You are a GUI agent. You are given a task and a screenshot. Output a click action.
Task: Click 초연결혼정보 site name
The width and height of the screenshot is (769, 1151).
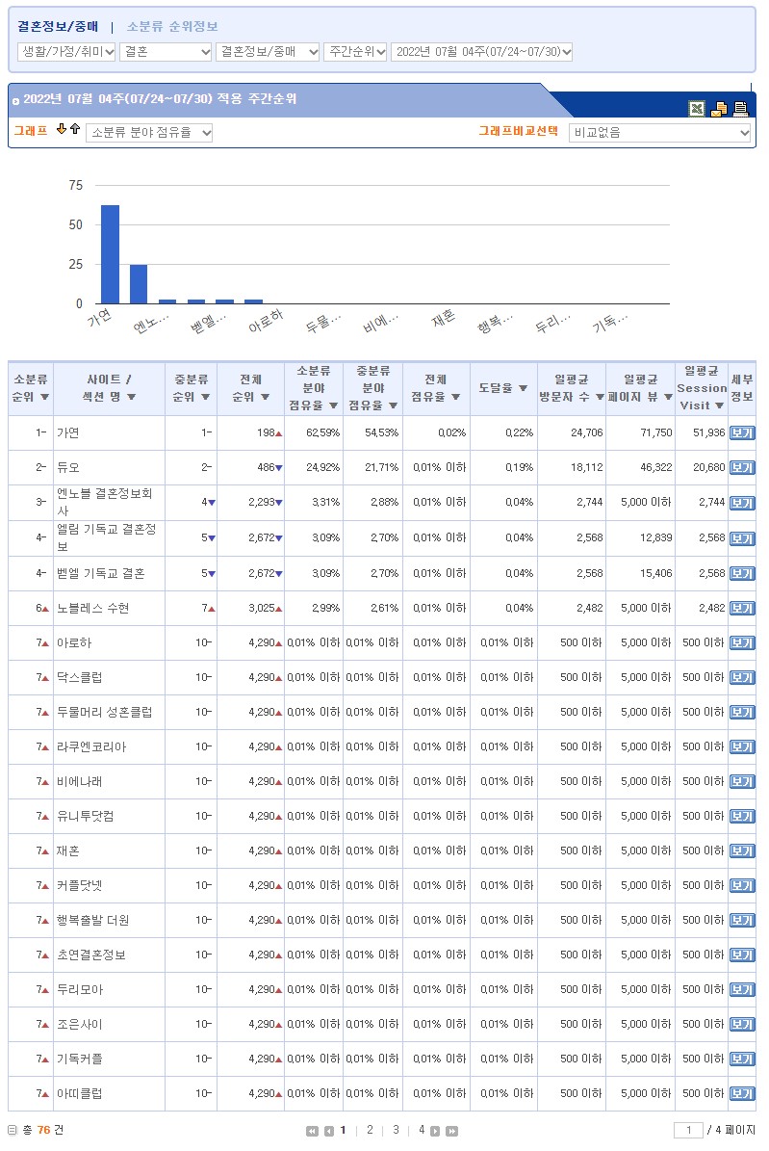point(91,955)
